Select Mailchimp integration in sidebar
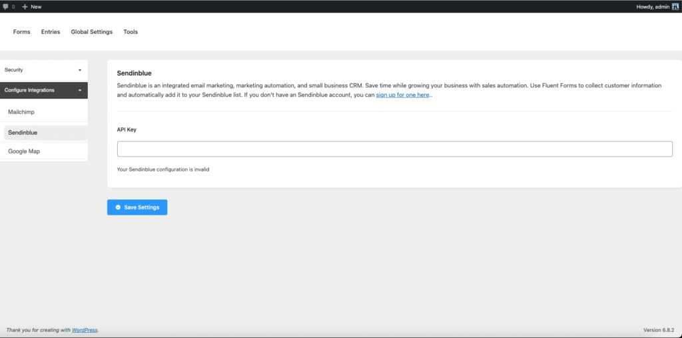 [21, 112]
